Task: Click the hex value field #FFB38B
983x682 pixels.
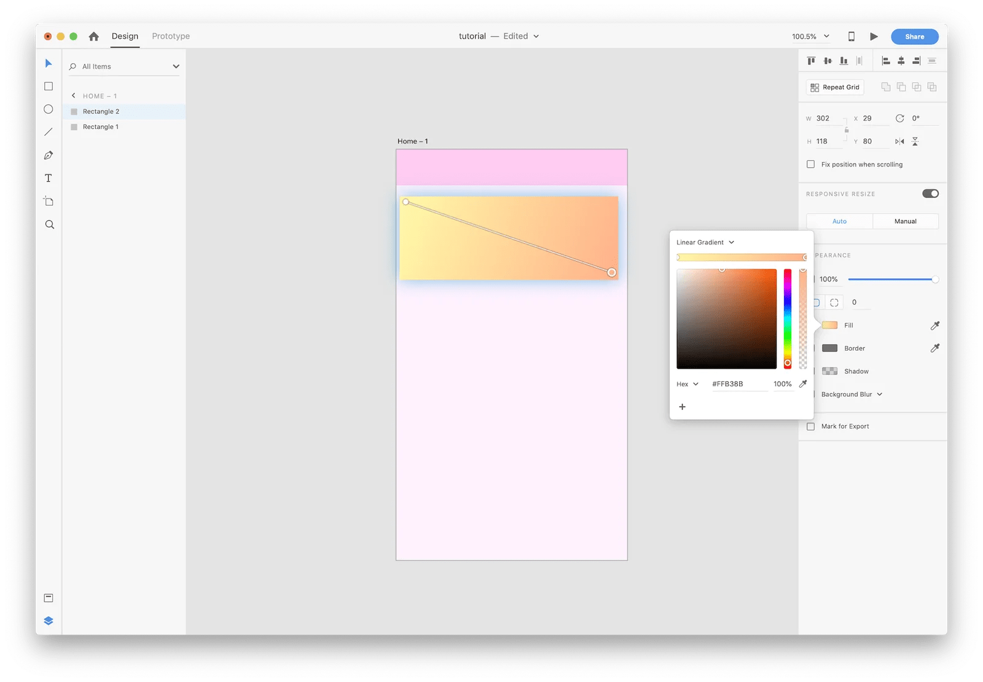Action: point(739,384)
